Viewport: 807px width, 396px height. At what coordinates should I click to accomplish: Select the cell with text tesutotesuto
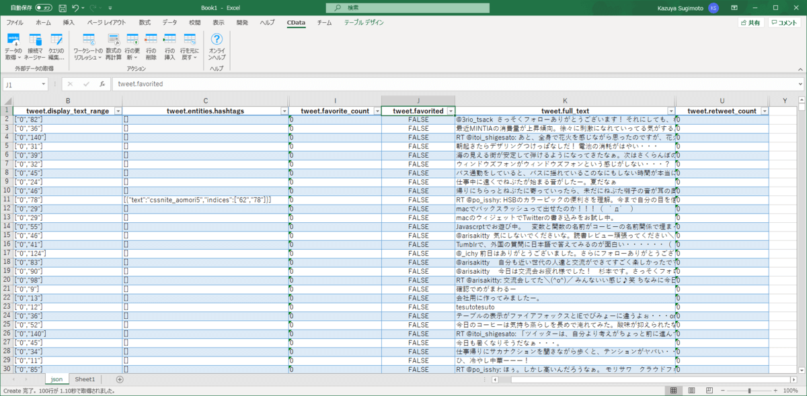tap(565, 307)
